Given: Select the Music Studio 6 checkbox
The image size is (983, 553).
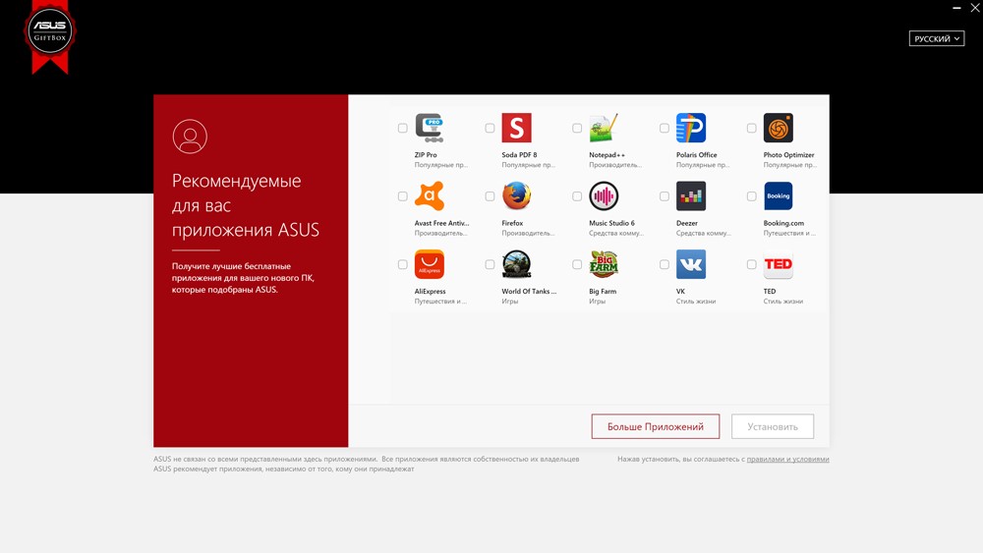Looking at the screenshot, I should click(577, 196).
